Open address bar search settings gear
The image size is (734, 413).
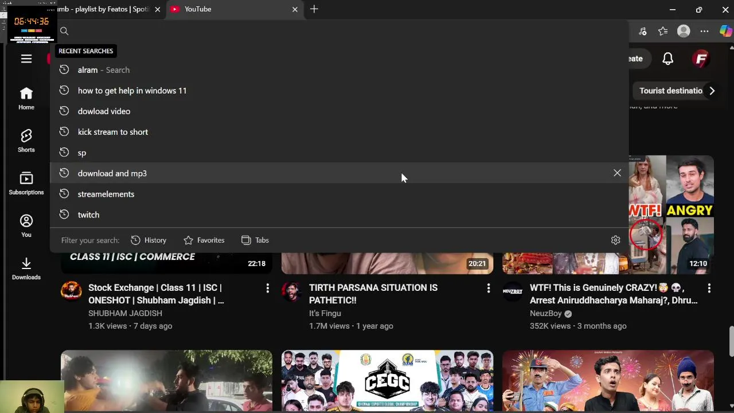pos(615,240)
